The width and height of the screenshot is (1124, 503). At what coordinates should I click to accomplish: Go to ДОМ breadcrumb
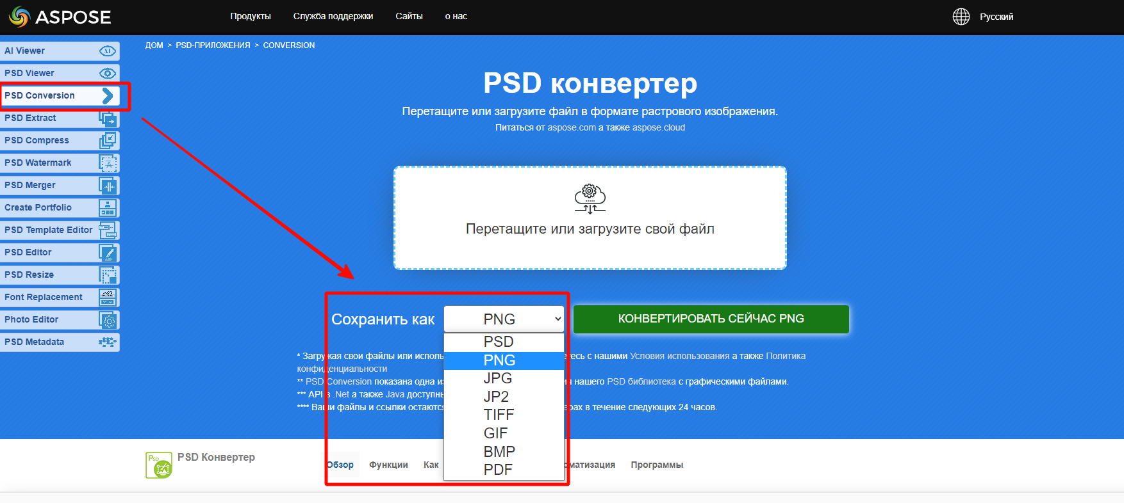154,45
